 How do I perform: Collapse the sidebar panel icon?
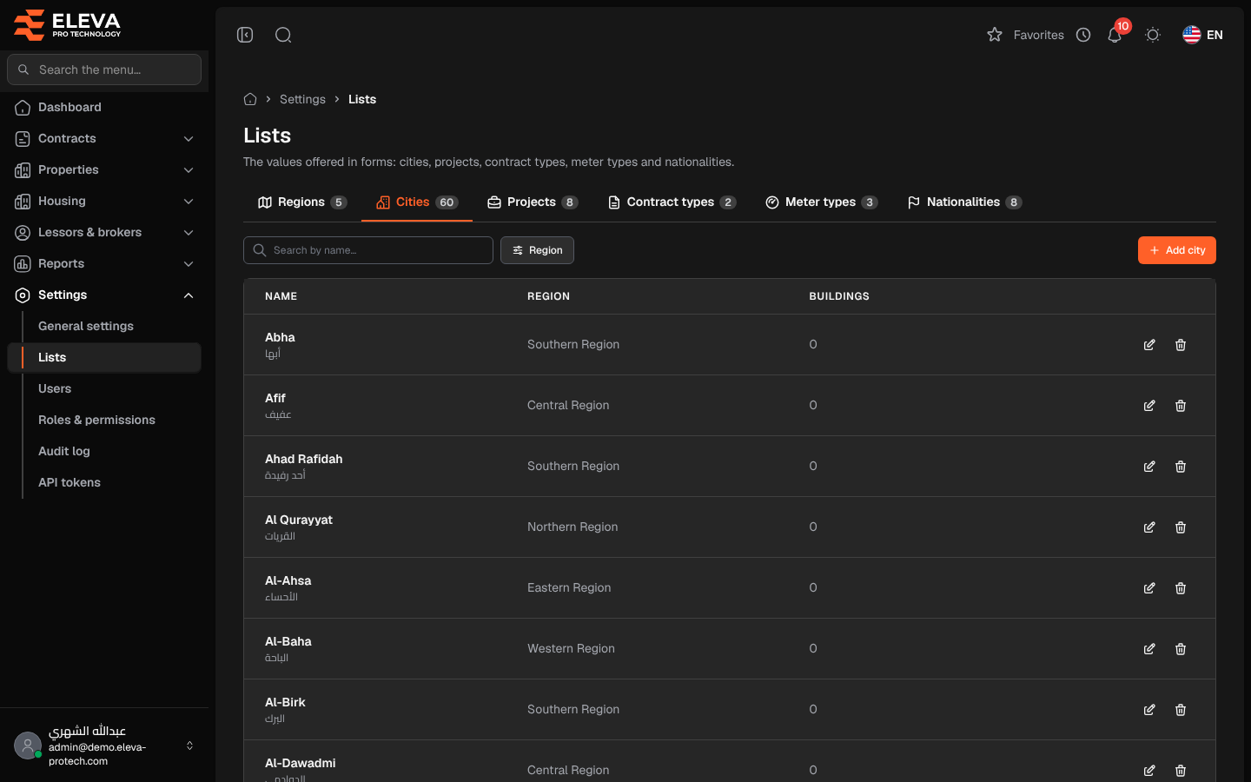pos(245,35)
